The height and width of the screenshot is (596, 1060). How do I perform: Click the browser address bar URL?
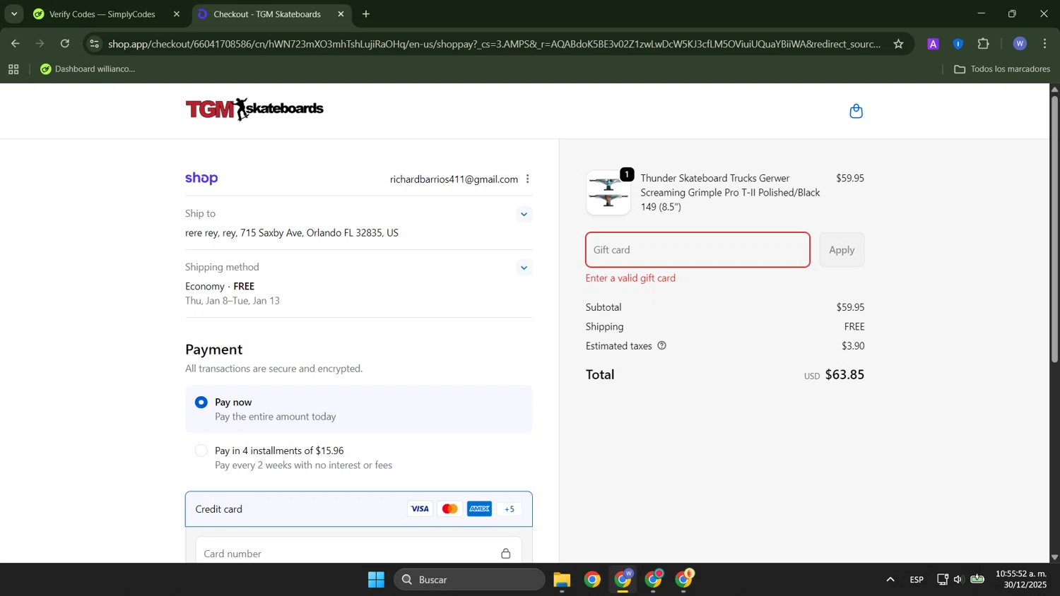pyautogui.click(x=495, y=44)
